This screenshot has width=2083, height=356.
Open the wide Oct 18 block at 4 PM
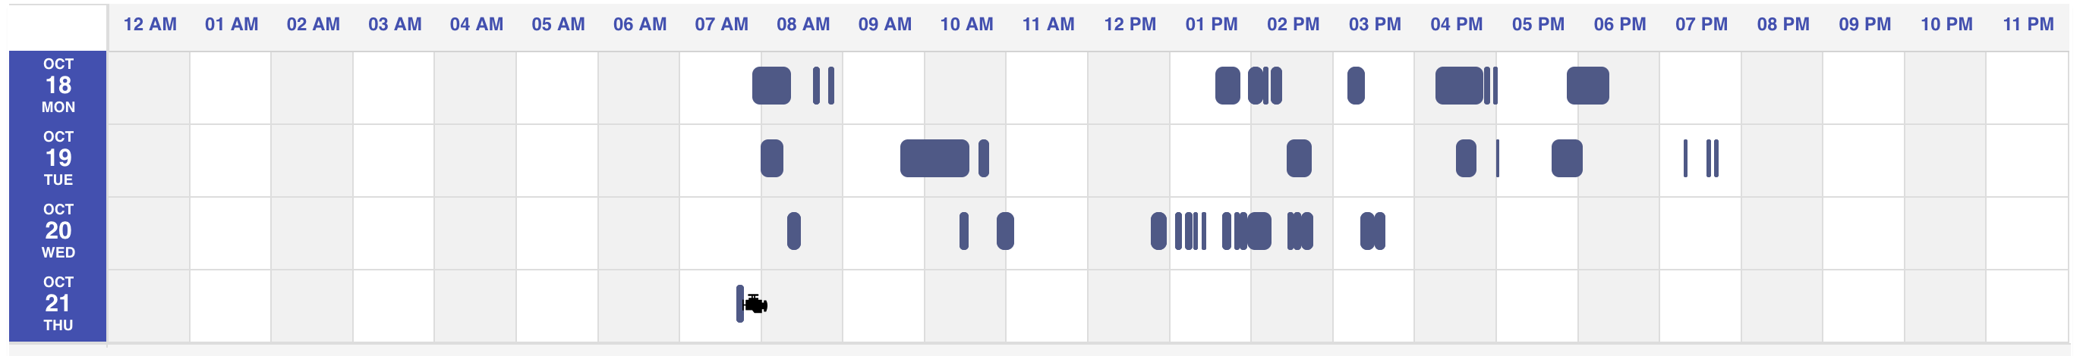(1459, 86)
